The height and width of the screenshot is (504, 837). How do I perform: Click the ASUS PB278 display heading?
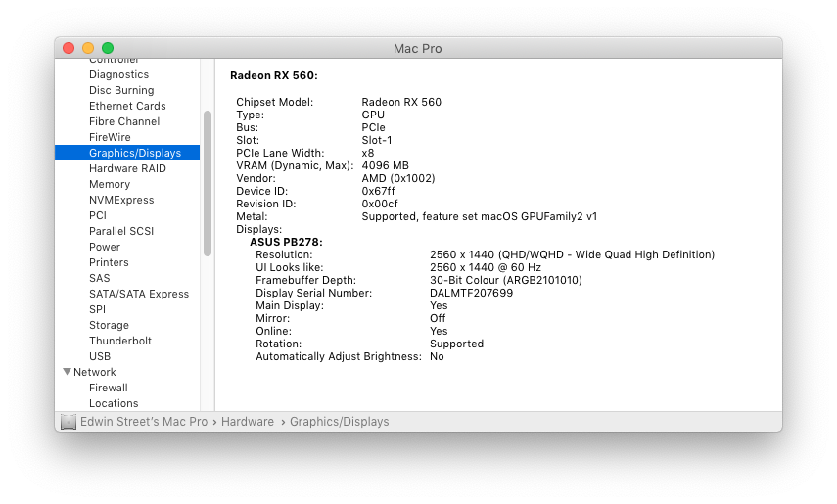click(286, 242)
